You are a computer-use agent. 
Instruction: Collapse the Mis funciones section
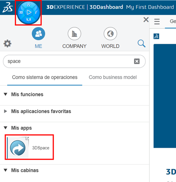(5, 94)
